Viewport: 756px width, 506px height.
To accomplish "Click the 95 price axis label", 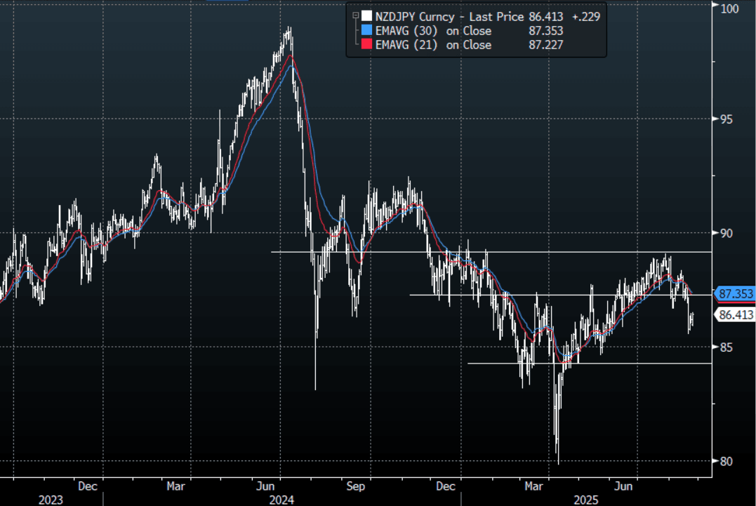I will 726,119.
